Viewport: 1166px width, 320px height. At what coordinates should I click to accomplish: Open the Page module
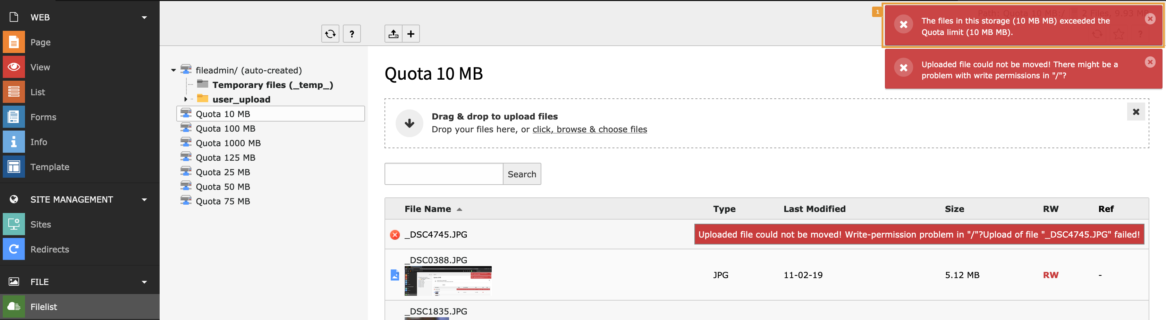(40, 42)
